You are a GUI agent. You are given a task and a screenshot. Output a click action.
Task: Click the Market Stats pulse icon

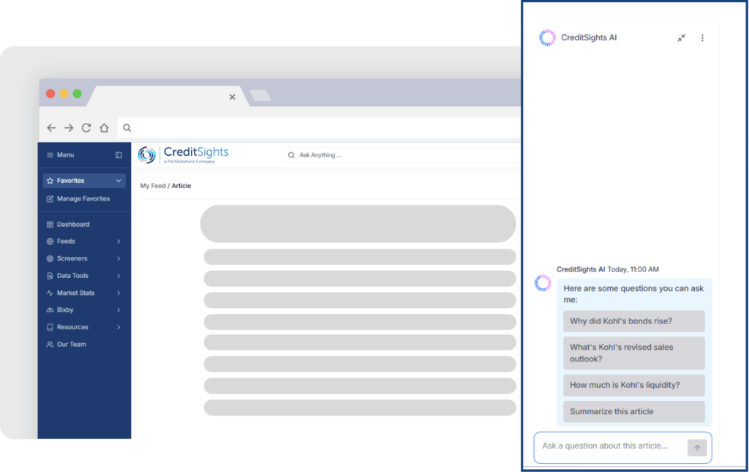point(50,293)
